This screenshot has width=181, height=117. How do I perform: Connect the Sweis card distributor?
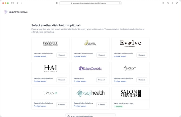(142, 80)
